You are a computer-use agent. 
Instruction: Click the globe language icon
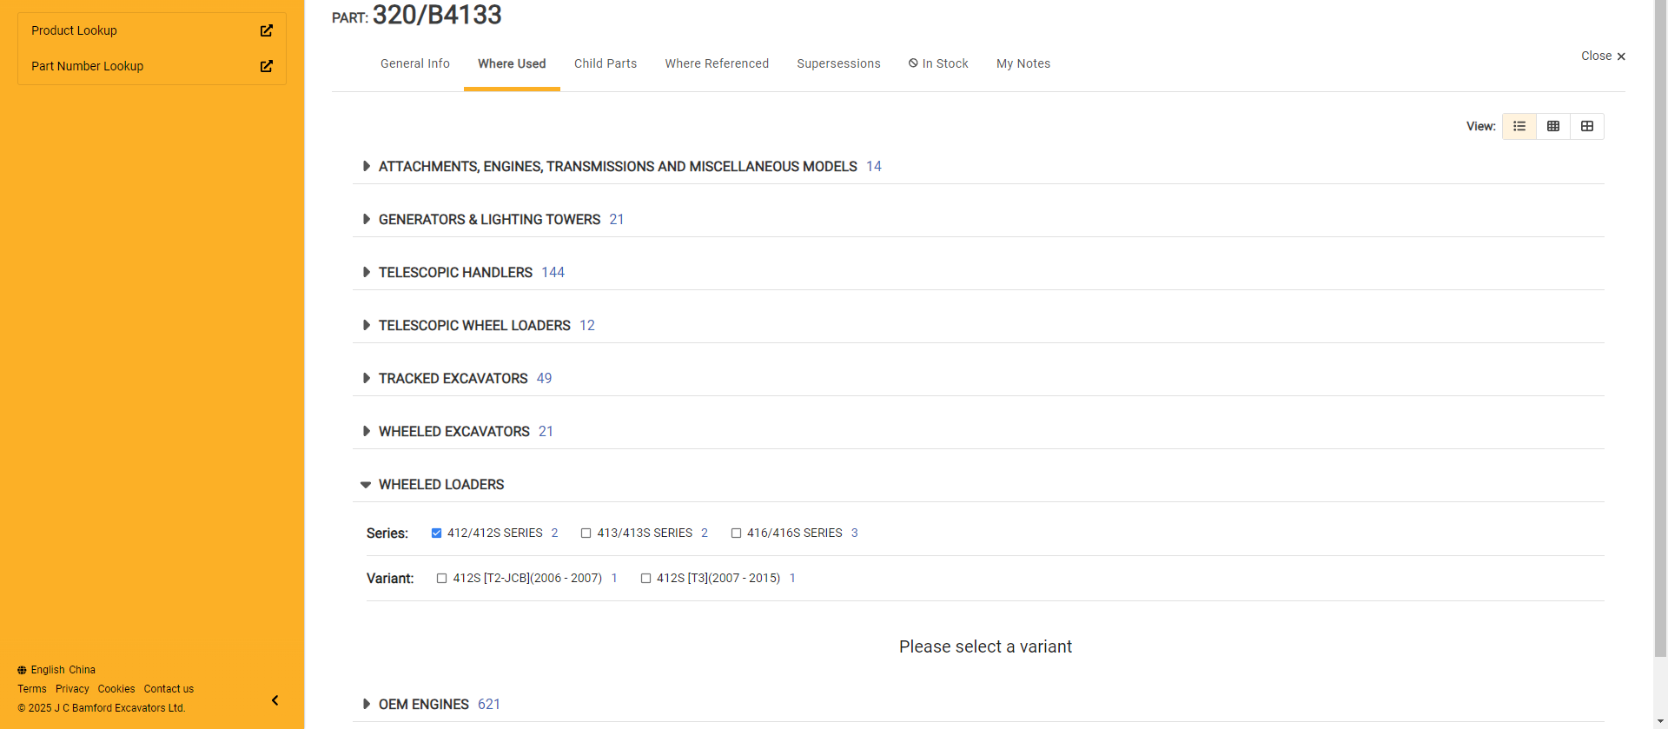(x=22, y=670)
